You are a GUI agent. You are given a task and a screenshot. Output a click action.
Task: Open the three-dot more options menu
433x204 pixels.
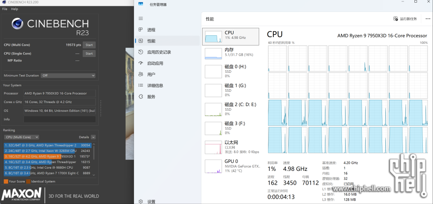click(x=428, y=19)
